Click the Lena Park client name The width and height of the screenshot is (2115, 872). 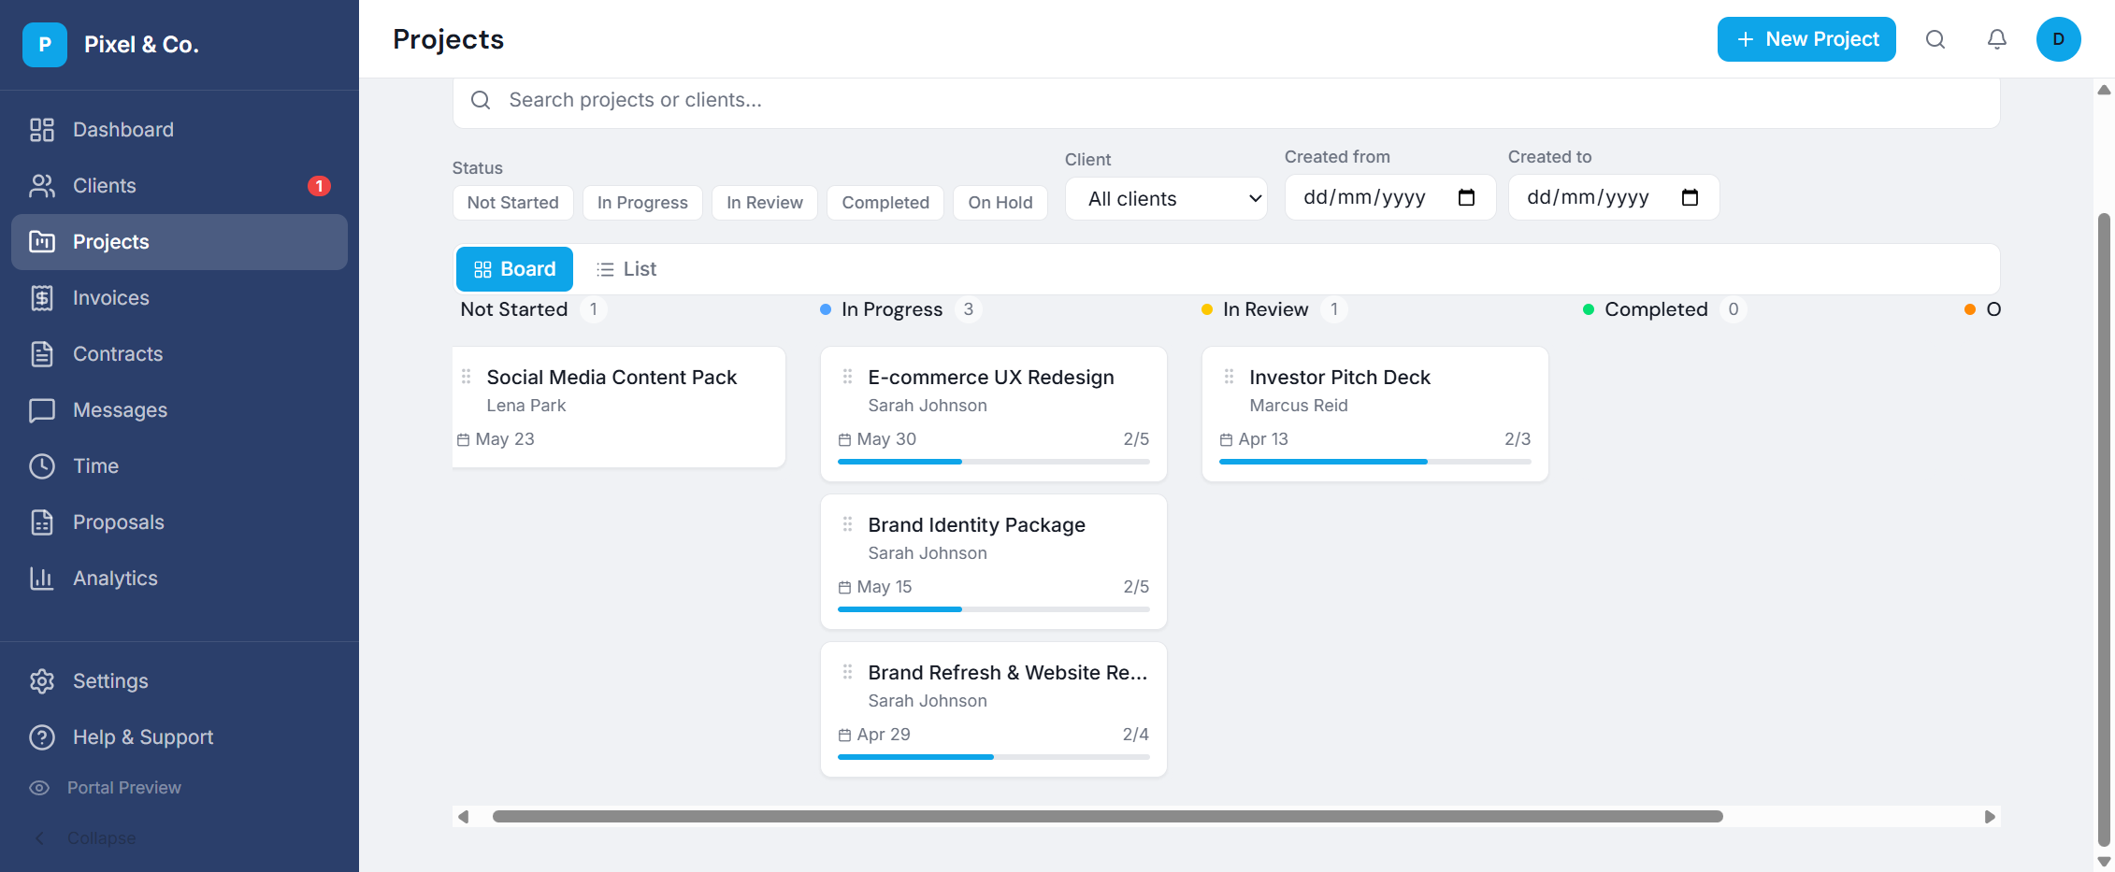coord(526,406)
